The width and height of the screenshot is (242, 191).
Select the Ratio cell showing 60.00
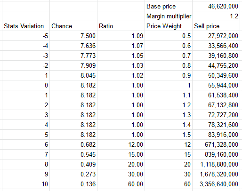121,184
